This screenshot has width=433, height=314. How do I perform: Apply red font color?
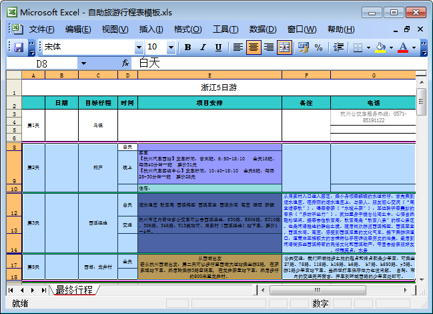tap(403, 47)
